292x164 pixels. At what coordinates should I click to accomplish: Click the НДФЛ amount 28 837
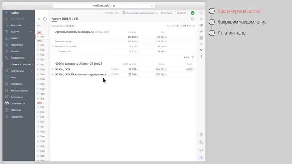[133, 69]
